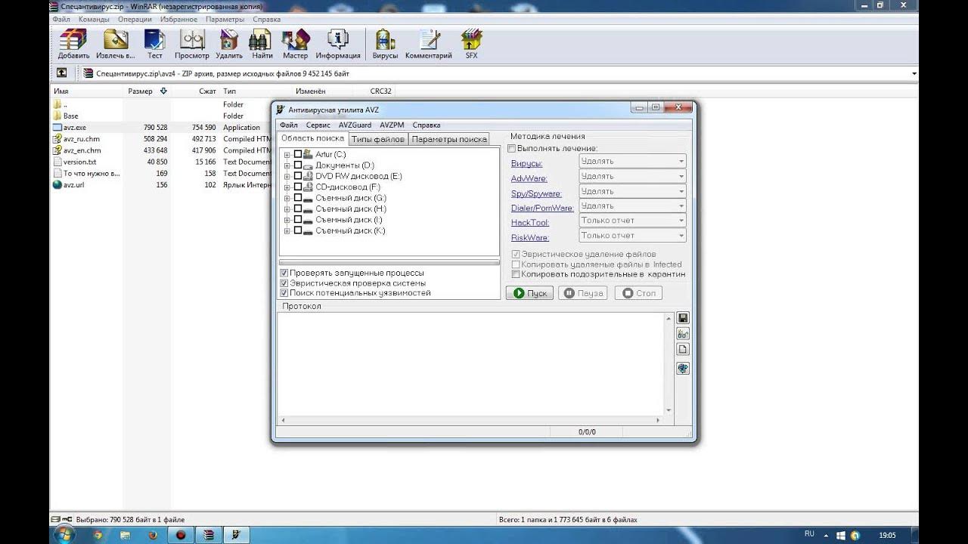Expand the Artur (C:) tree node
This screenshot has width=968, height=544.
coord(287,155)
